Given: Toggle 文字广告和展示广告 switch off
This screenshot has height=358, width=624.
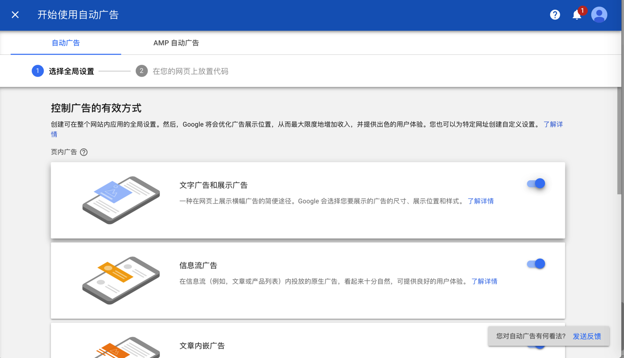Looking at the screenshot, I should (x=536, y=183).
